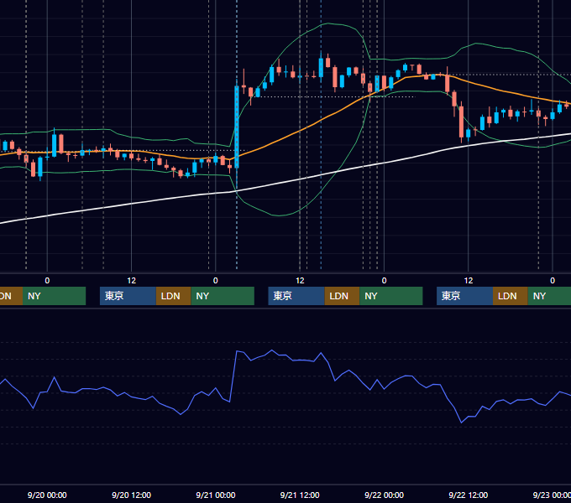Click the 東京 session block on 9/20
The height and width of the screenshot is (503, 571).
128,296
